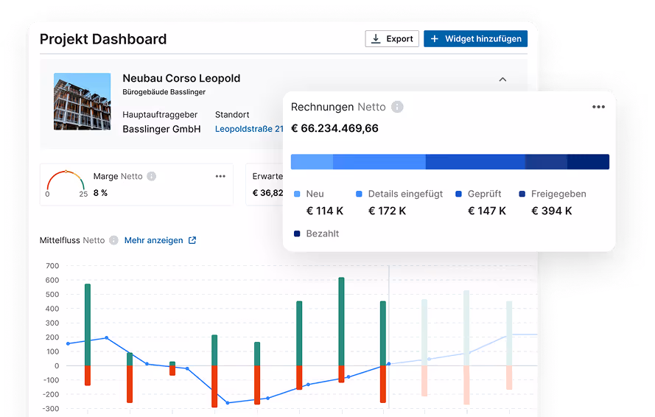
Task: Follow the Mehr anzeigen link
Action: point(154,240)
